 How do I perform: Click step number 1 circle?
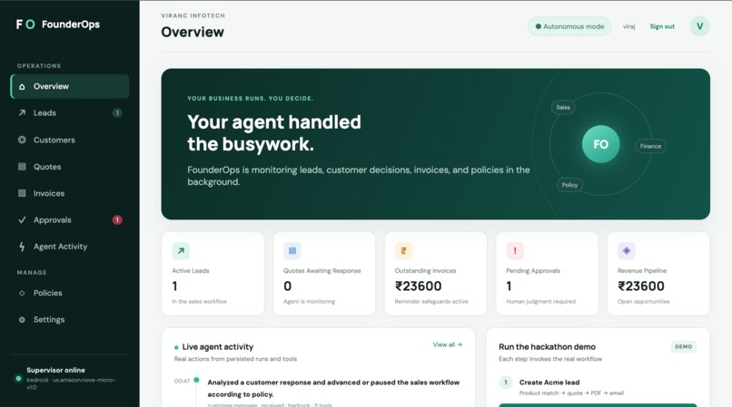tap(506, 383)
